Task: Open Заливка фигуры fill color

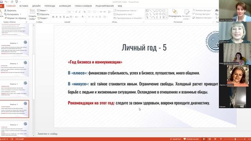Action: pyautogui.click(x=202, y=10)
